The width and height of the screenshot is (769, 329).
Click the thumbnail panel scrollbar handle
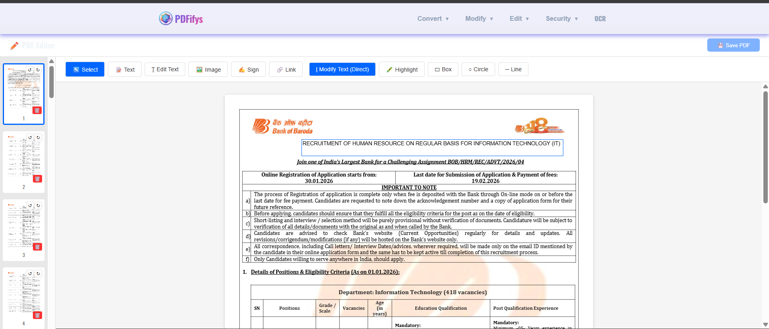pos(51,82)
